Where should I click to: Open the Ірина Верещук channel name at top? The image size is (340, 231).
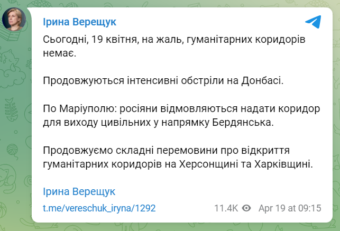pyautogui.click(x=79, y=22)
